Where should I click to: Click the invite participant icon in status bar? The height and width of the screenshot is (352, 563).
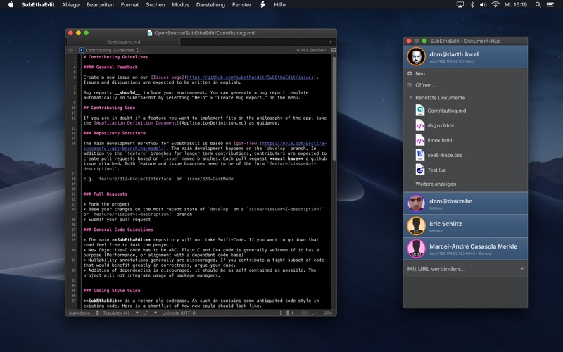289,313
